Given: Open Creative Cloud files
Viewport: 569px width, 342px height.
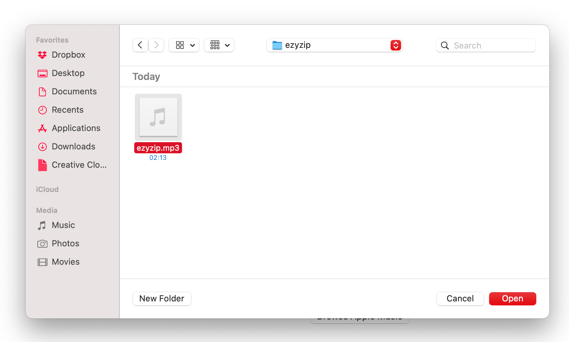Looking at the screenshot, I should pyautogui.click(x=79, y=165).
